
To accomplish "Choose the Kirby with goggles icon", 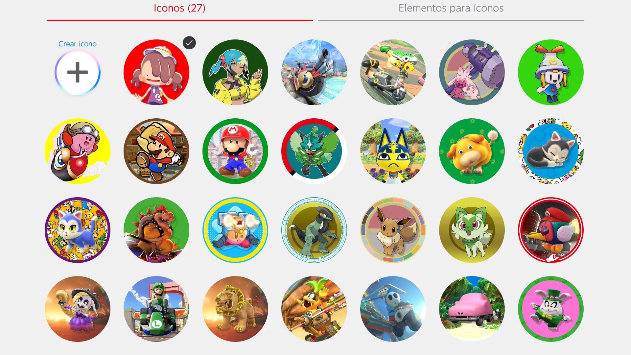I will point(78,151).
